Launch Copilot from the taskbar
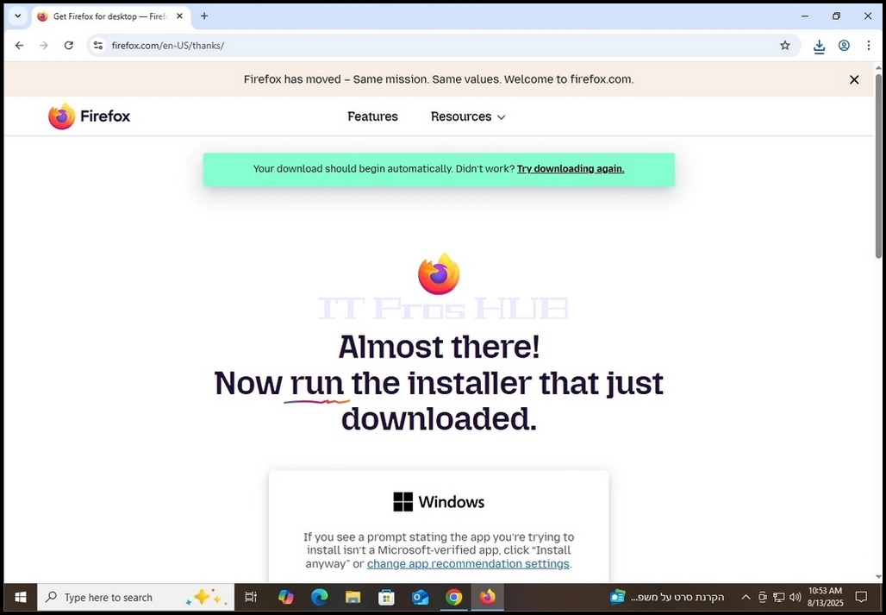 pyautogui.click(x=286, y=597)
